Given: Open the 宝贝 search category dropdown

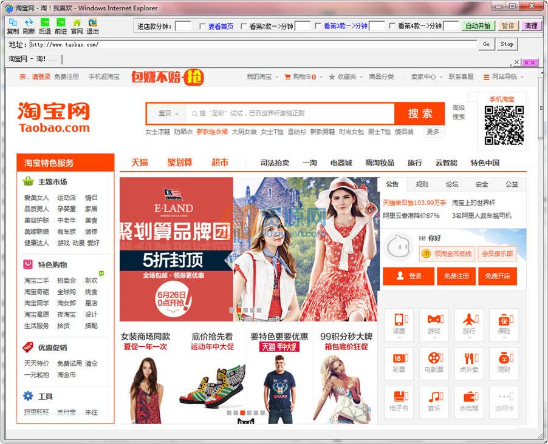Looking at the screenshot, I should (x=168, y=113).
